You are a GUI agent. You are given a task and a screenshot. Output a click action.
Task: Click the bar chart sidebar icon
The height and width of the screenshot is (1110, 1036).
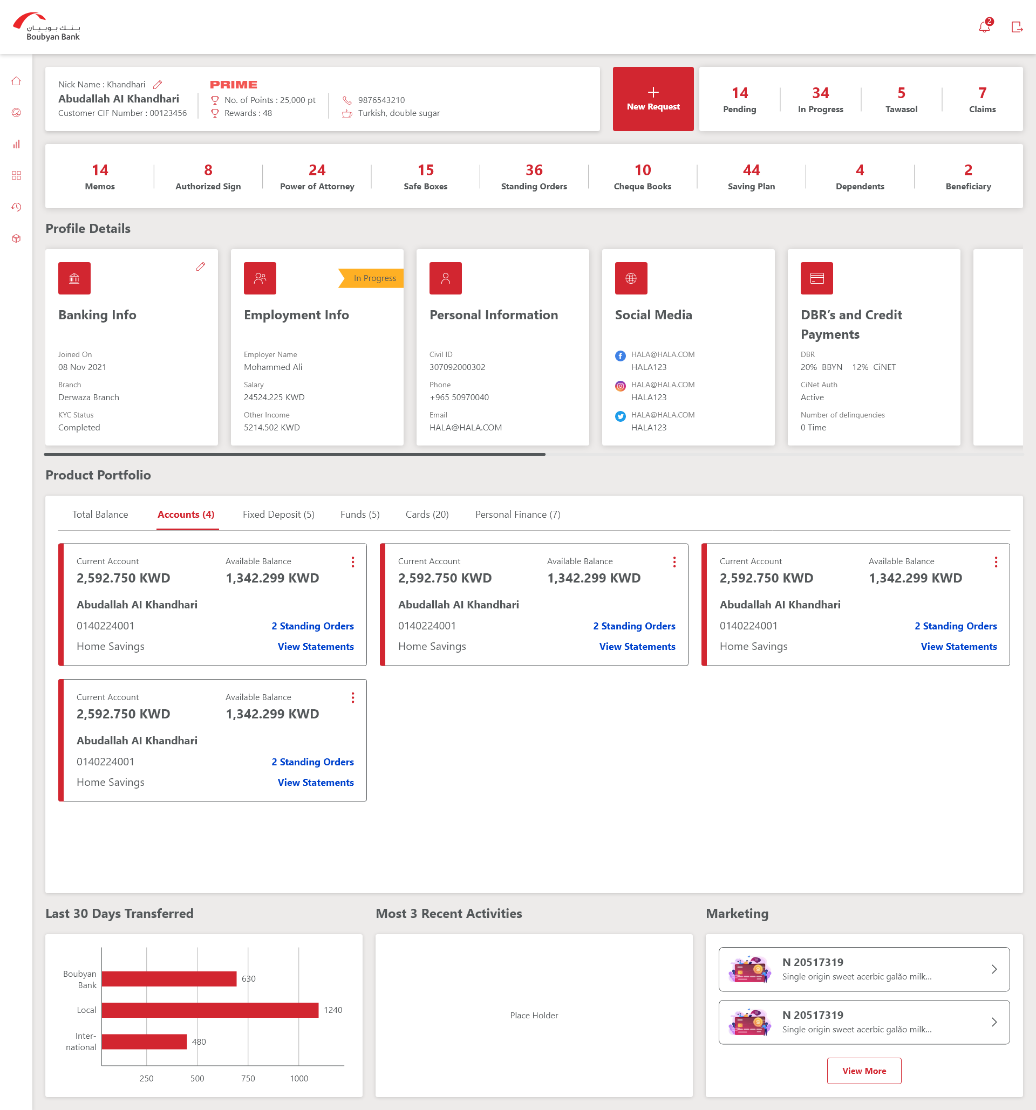16,144
